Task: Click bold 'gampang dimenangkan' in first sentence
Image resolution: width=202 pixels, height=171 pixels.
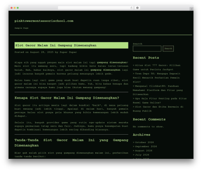Action: [x=112, y=63]
